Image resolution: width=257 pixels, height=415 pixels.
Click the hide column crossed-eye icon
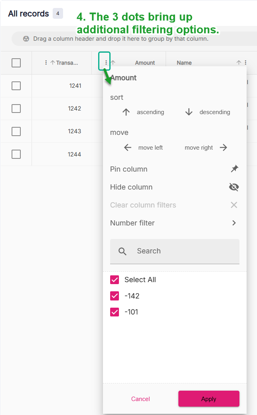click(x=234, y=187)
